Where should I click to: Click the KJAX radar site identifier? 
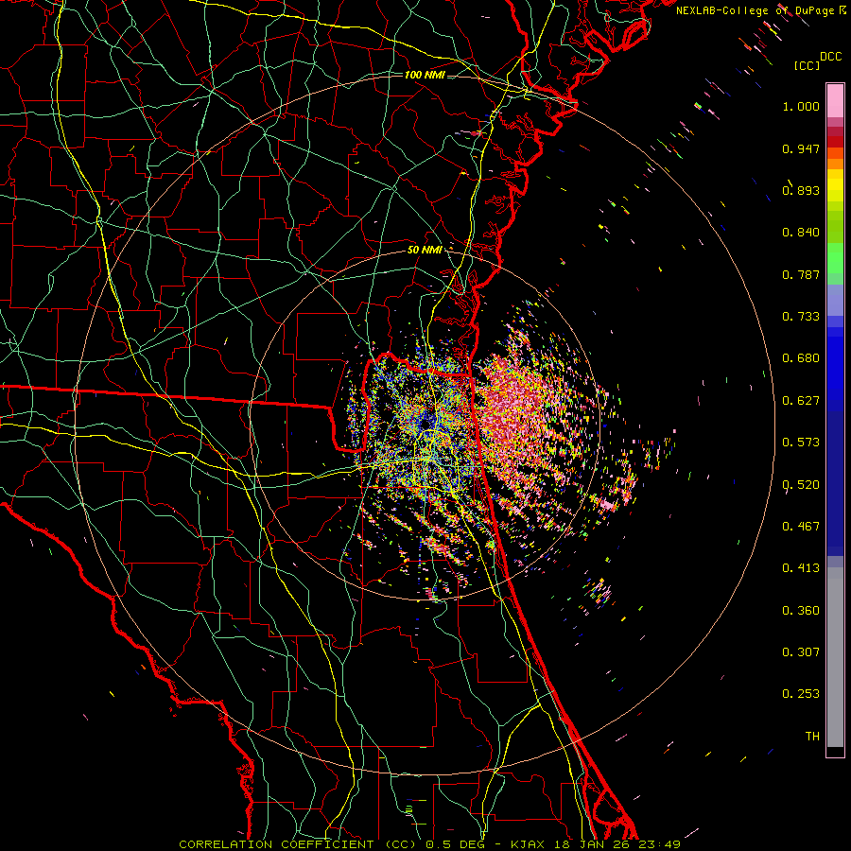click(x=530, y=844)
